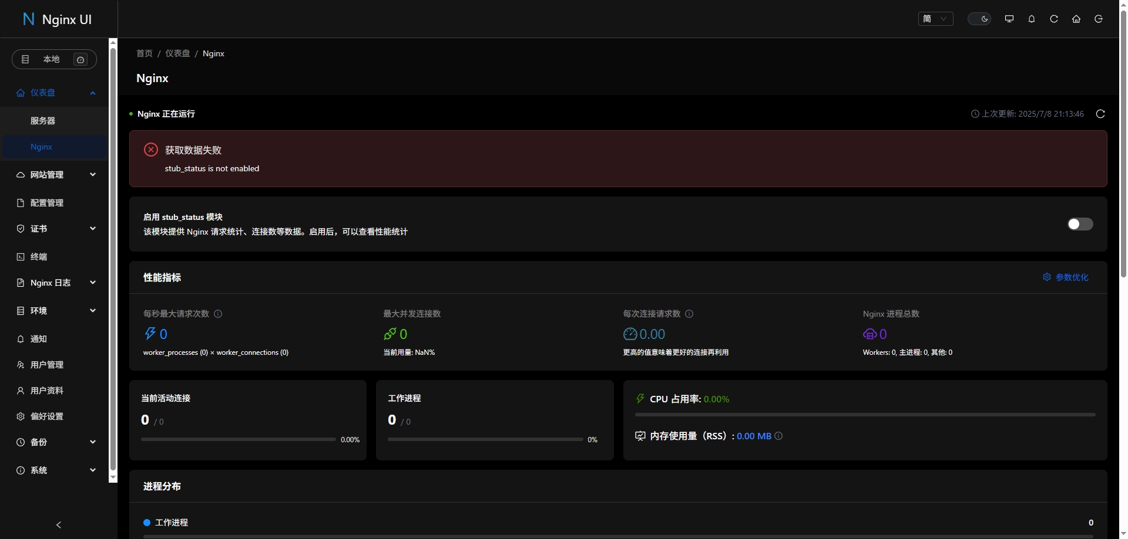Open the 终端 terminal page
1128x539 pixels.
click(x=54, y=257)
